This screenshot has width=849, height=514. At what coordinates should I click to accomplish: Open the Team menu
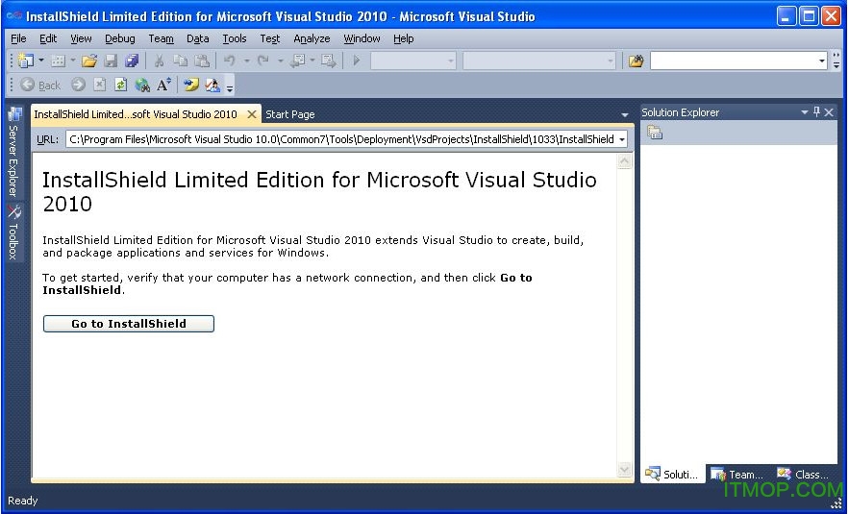161,38
